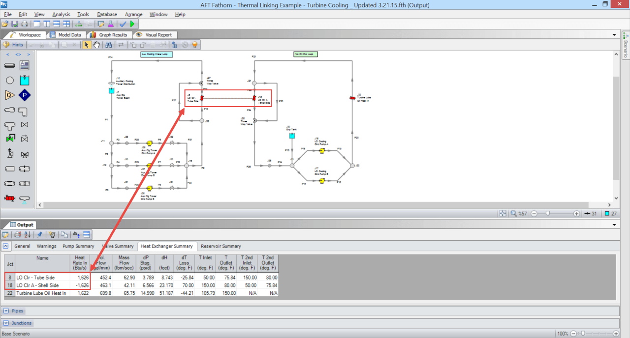Click the workspace zoom slider handle
The image size is (630, 338).
click(x=548, y=214)
